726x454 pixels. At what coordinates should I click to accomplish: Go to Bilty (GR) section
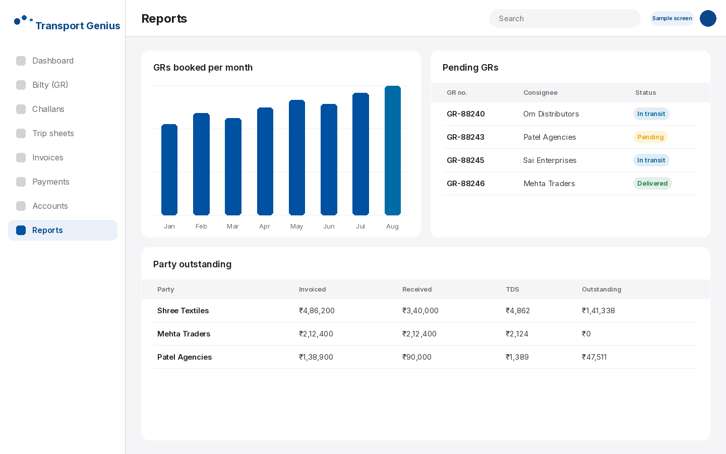point(63,85)
